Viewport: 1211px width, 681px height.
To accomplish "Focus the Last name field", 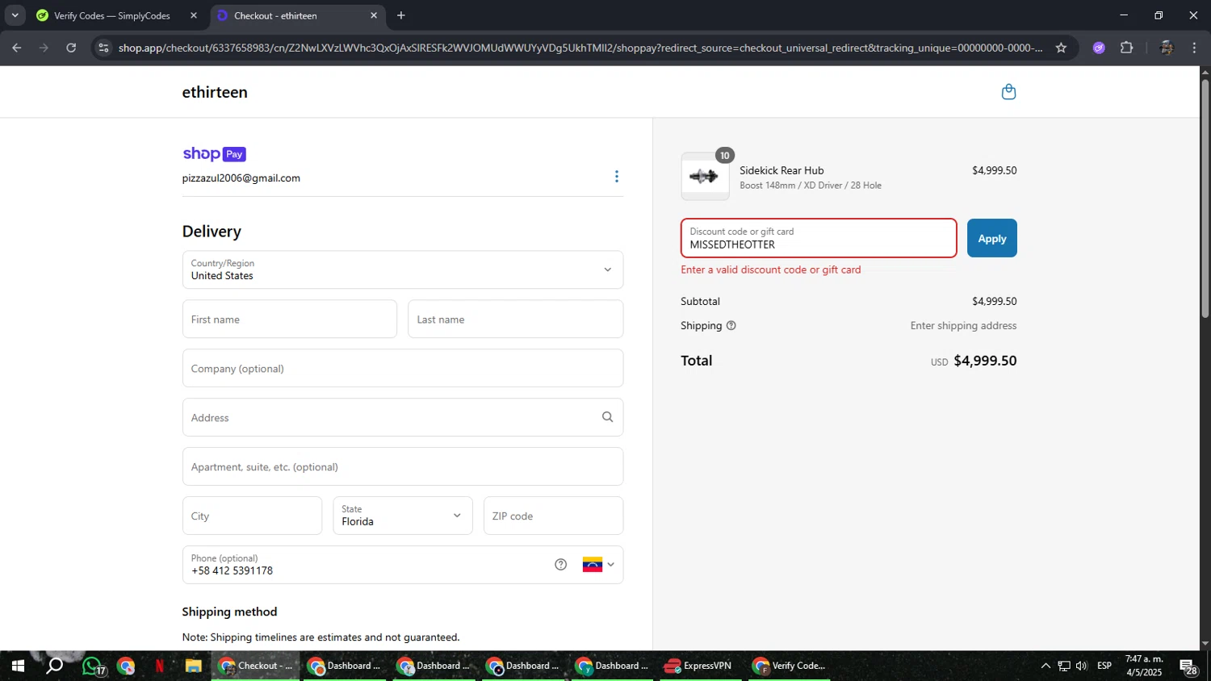I will (516, 319).
